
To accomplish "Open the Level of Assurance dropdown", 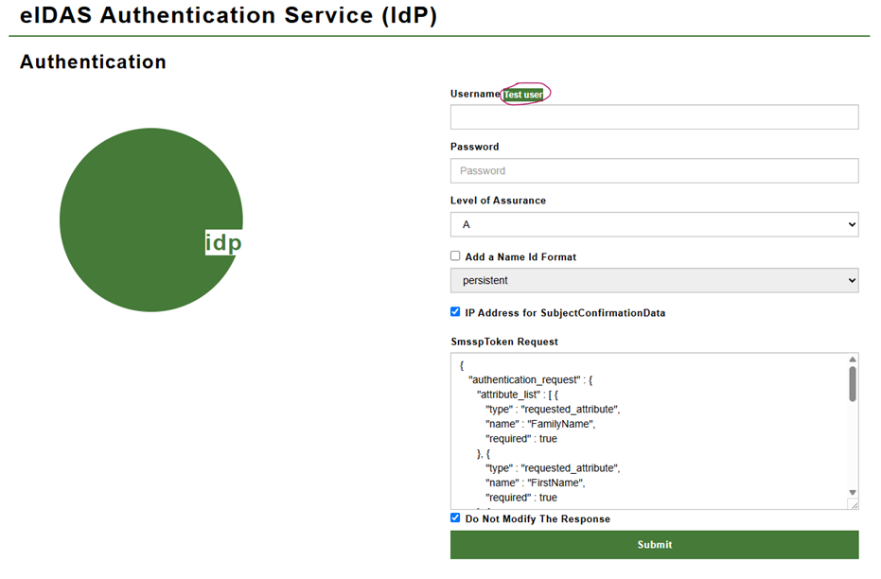I will tap(654, 224).
